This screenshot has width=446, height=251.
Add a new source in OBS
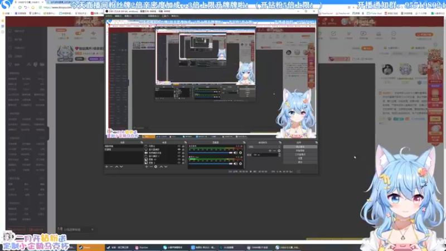click(147, 166)
